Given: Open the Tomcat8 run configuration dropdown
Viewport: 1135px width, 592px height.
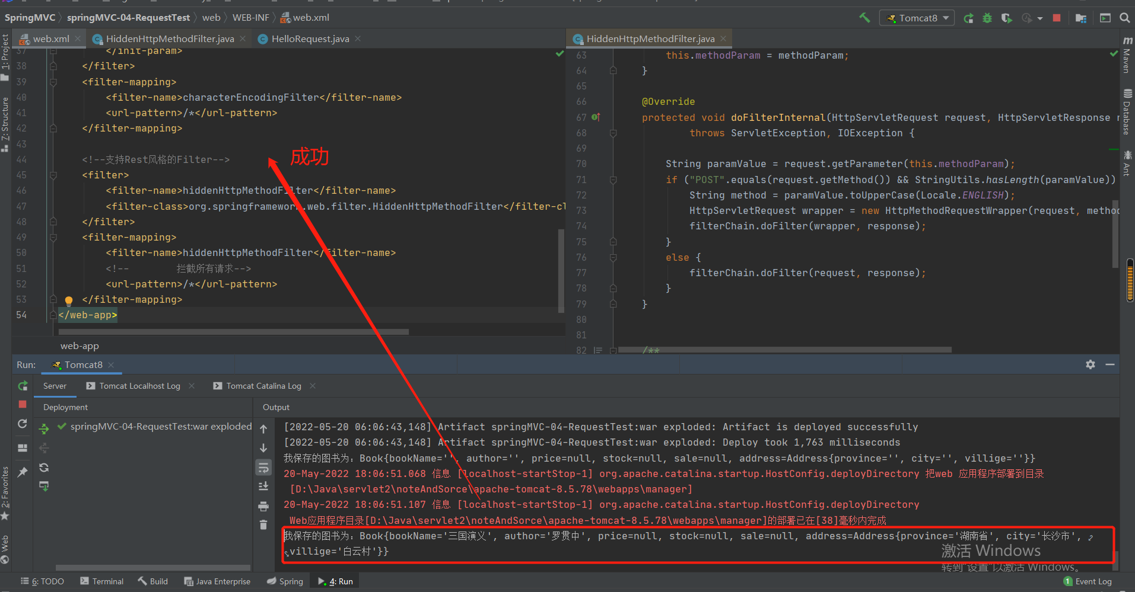Looking at the screenshot, I should tap(917, 18).
